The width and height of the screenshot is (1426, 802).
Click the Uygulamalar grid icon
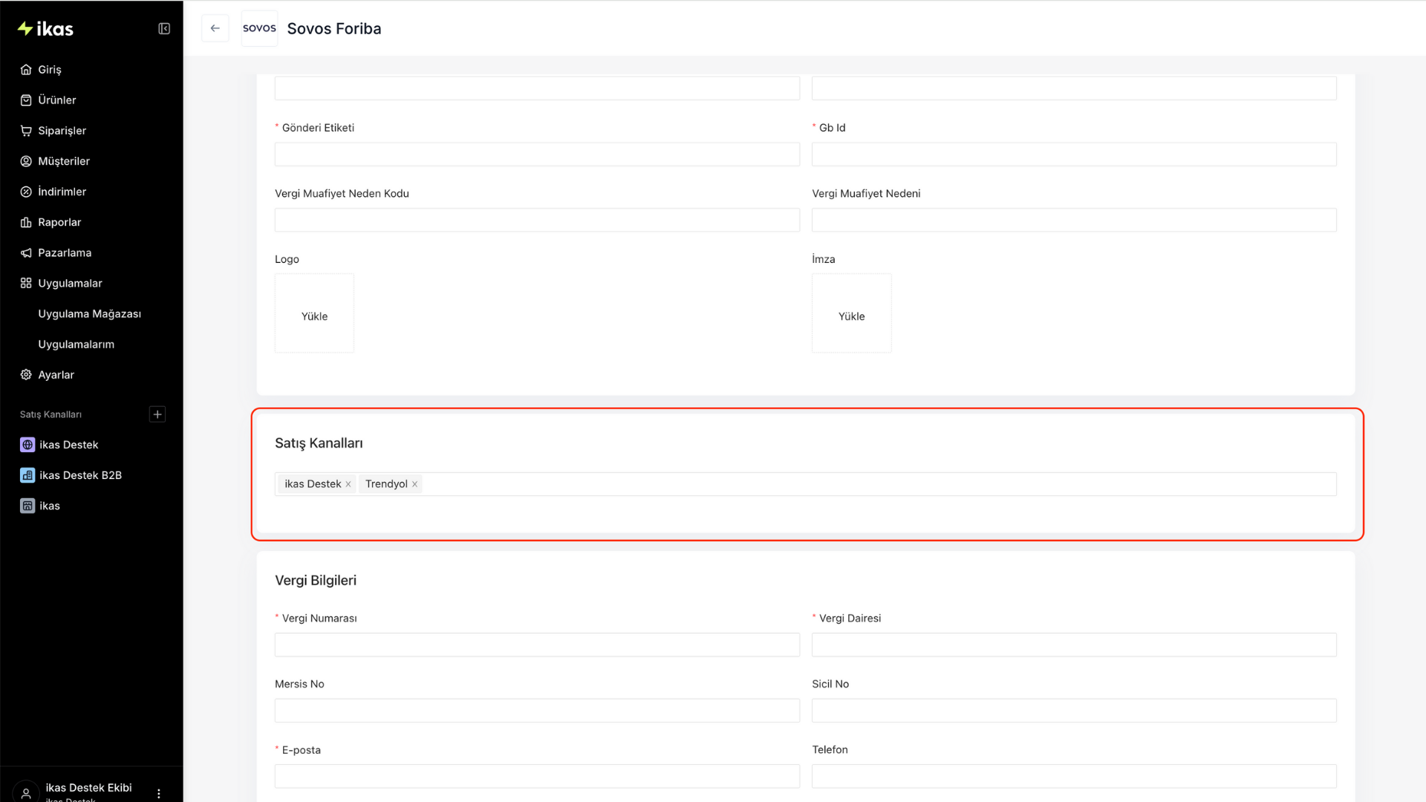click(x=26, y=283)
